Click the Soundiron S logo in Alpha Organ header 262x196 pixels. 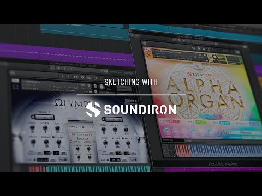[x=148, y=55]
